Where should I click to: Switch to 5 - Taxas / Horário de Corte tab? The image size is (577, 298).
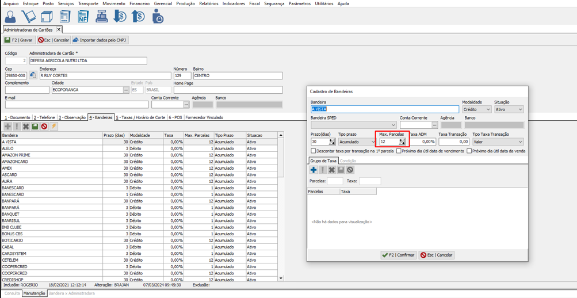pos(140,117)
